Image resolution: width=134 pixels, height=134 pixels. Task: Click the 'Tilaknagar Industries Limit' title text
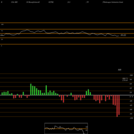(113, 2)
